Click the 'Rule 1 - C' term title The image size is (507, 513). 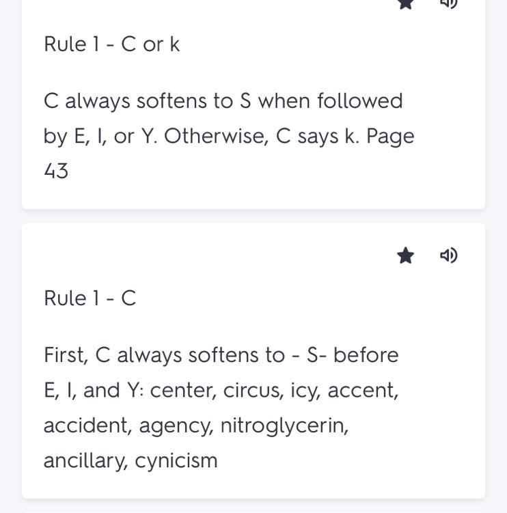[x=90, y=299]
